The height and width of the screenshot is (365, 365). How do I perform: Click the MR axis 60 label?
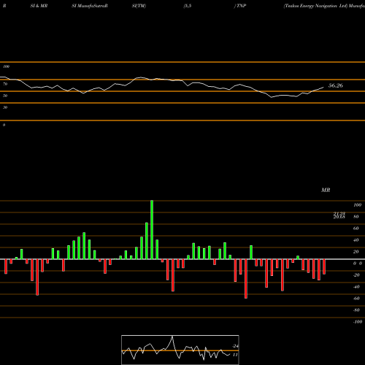(x=356, y=228)
